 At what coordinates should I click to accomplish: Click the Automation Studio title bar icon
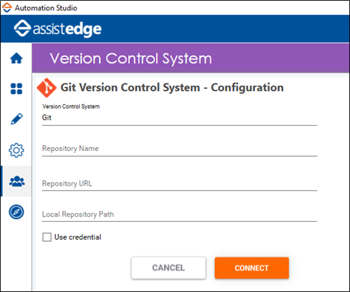pyautogui.click(x=7, y=7)
